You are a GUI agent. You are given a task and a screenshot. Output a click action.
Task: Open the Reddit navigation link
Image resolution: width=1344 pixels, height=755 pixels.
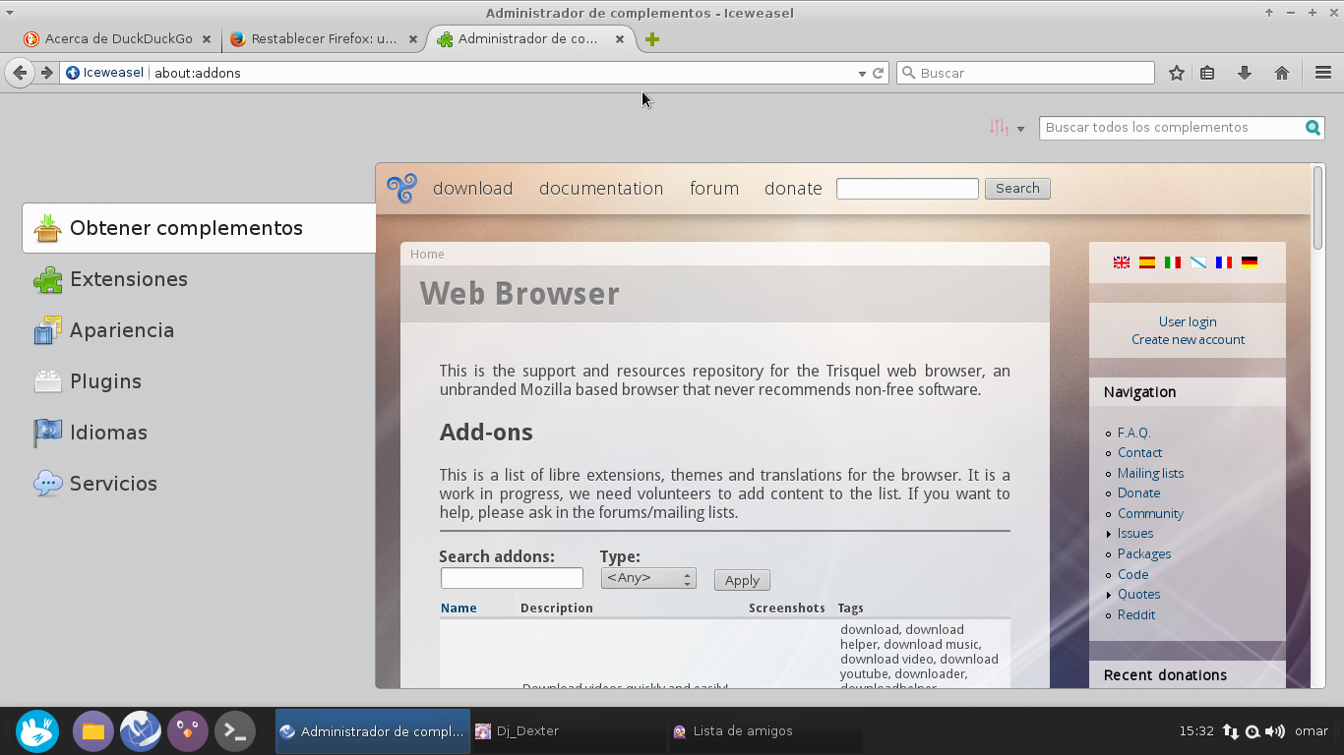click(x=1136, y=614)
